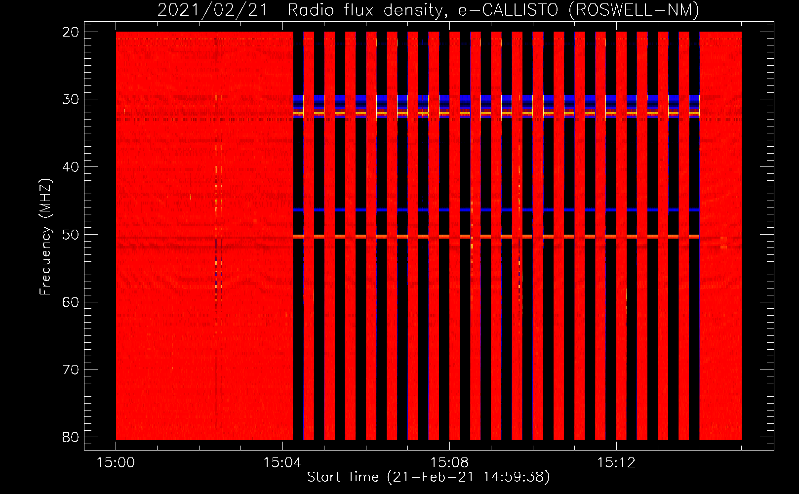Click the 80 frequency tick label
Screen dimensions: 799x494
tap(71, 437)
